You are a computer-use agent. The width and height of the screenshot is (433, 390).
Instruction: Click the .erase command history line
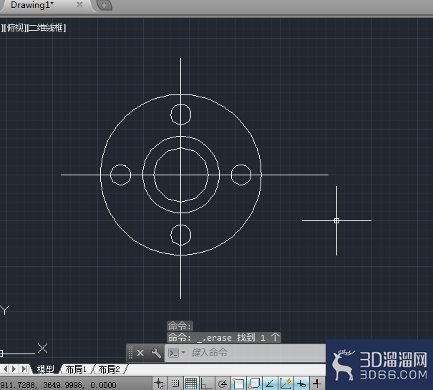coord(224,338)
